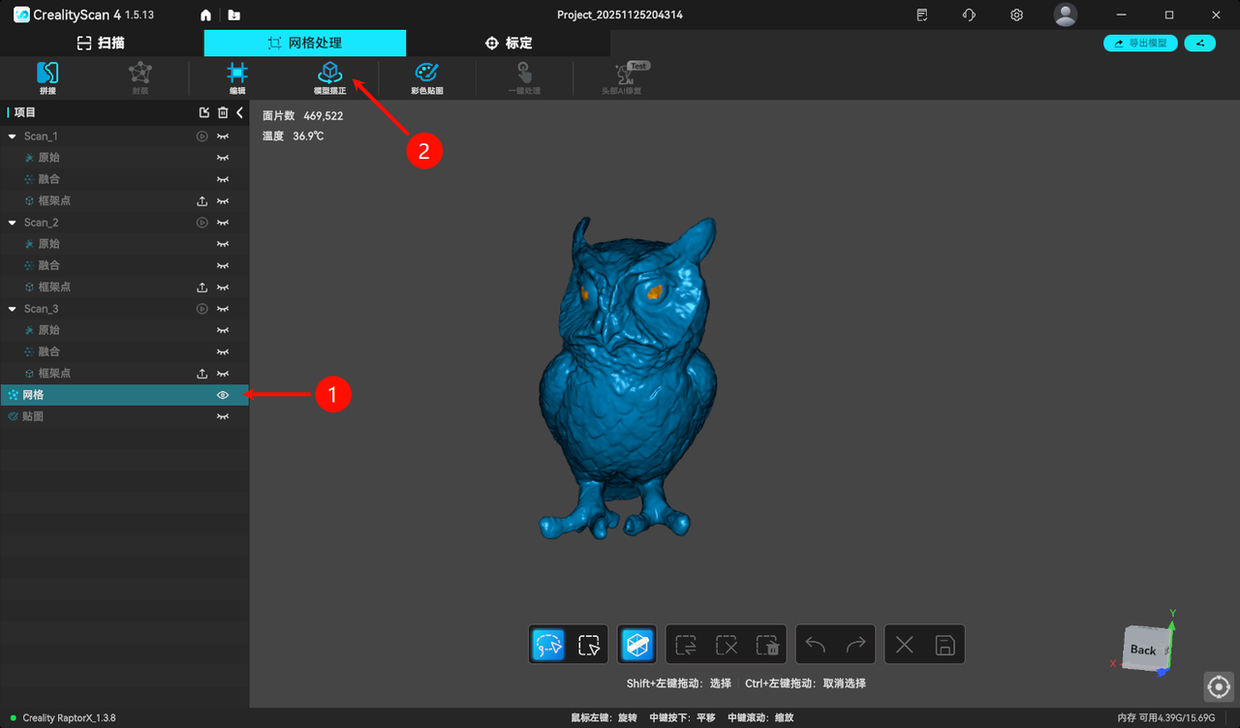Switch to the 标定 calibration tab

pos(509,43)
